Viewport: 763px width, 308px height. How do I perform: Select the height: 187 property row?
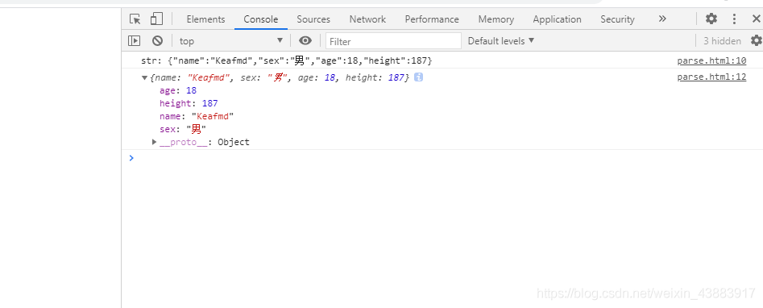(x=189, y=103)
